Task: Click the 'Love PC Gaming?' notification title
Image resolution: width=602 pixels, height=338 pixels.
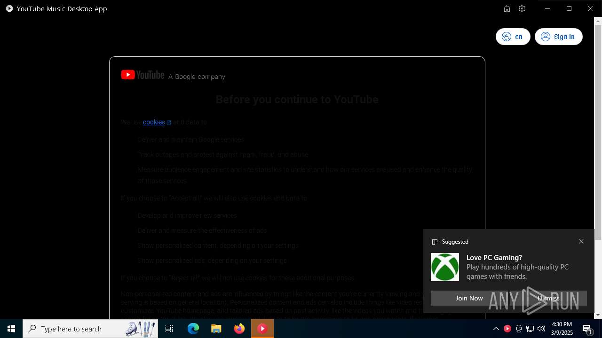Action: click(494, 257)
